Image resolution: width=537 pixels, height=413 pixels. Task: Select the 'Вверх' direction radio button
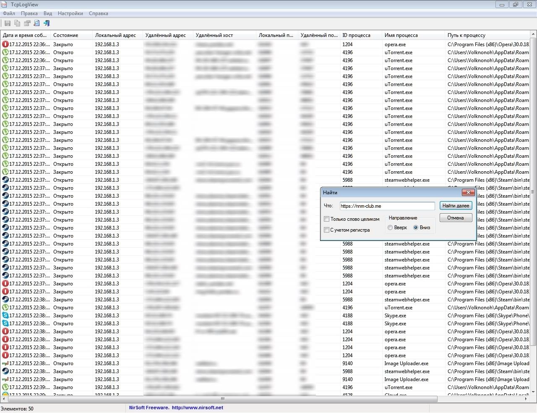click(390, 227)
